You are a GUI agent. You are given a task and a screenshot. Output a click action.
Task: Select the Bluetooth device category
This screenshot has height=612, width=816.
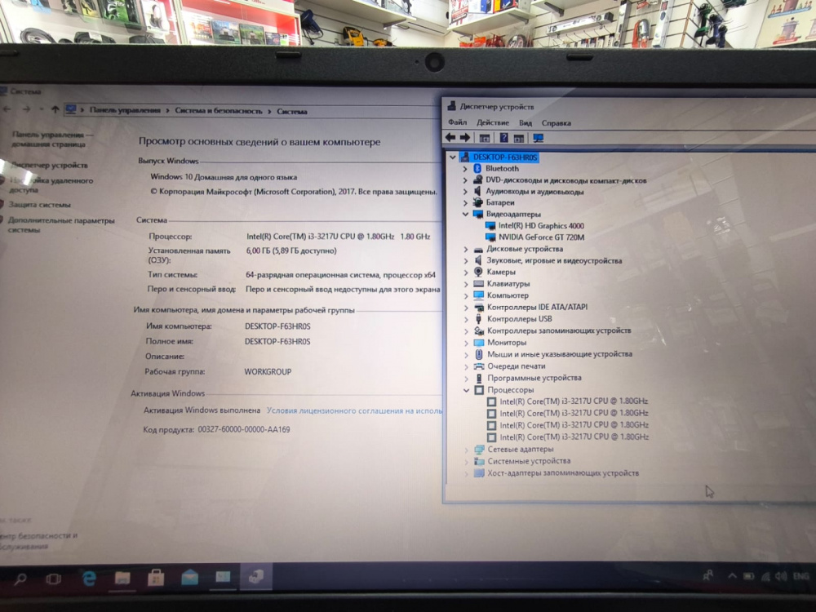502,168
